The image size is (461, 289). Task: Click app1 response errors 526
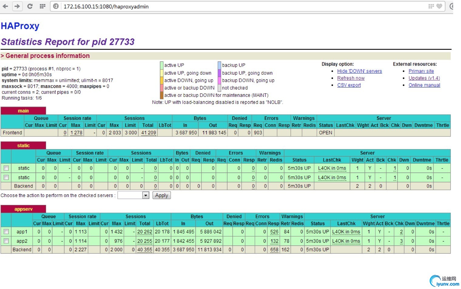point(274,232)
